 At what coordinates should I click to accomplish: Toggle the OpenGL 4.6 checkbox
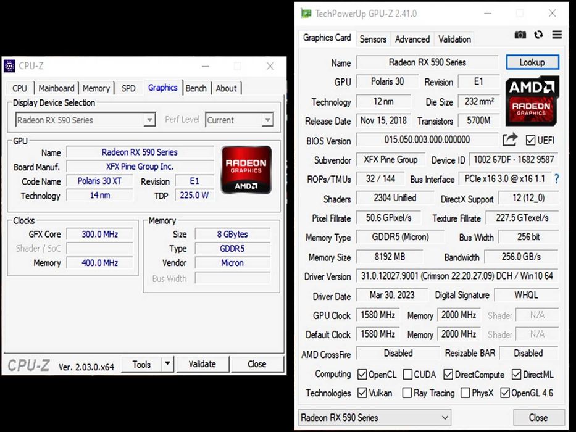pyautogui.click(x=505, y=393)
